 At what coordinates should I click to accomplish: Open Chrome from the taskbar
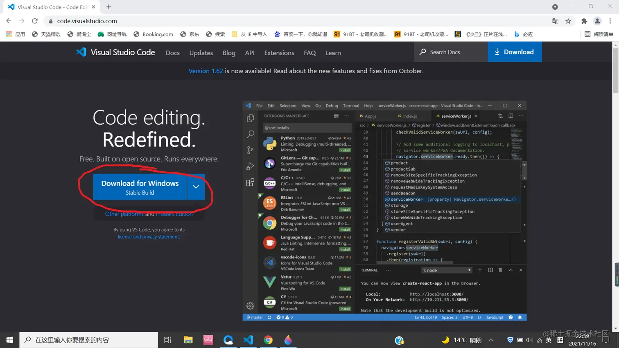point(268,340)
